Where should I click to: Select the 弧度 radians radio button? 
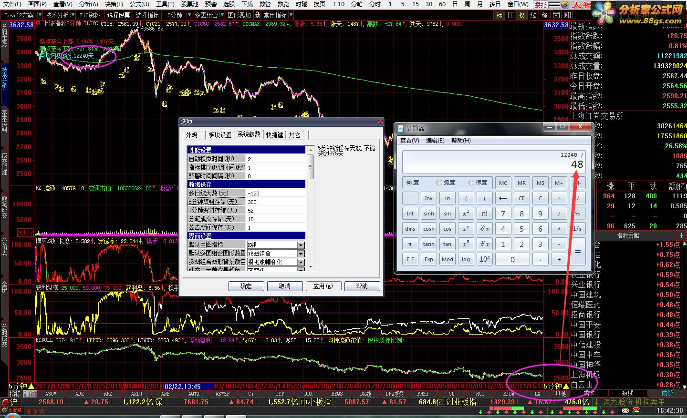pyautogui.click(x=439, y=183)
